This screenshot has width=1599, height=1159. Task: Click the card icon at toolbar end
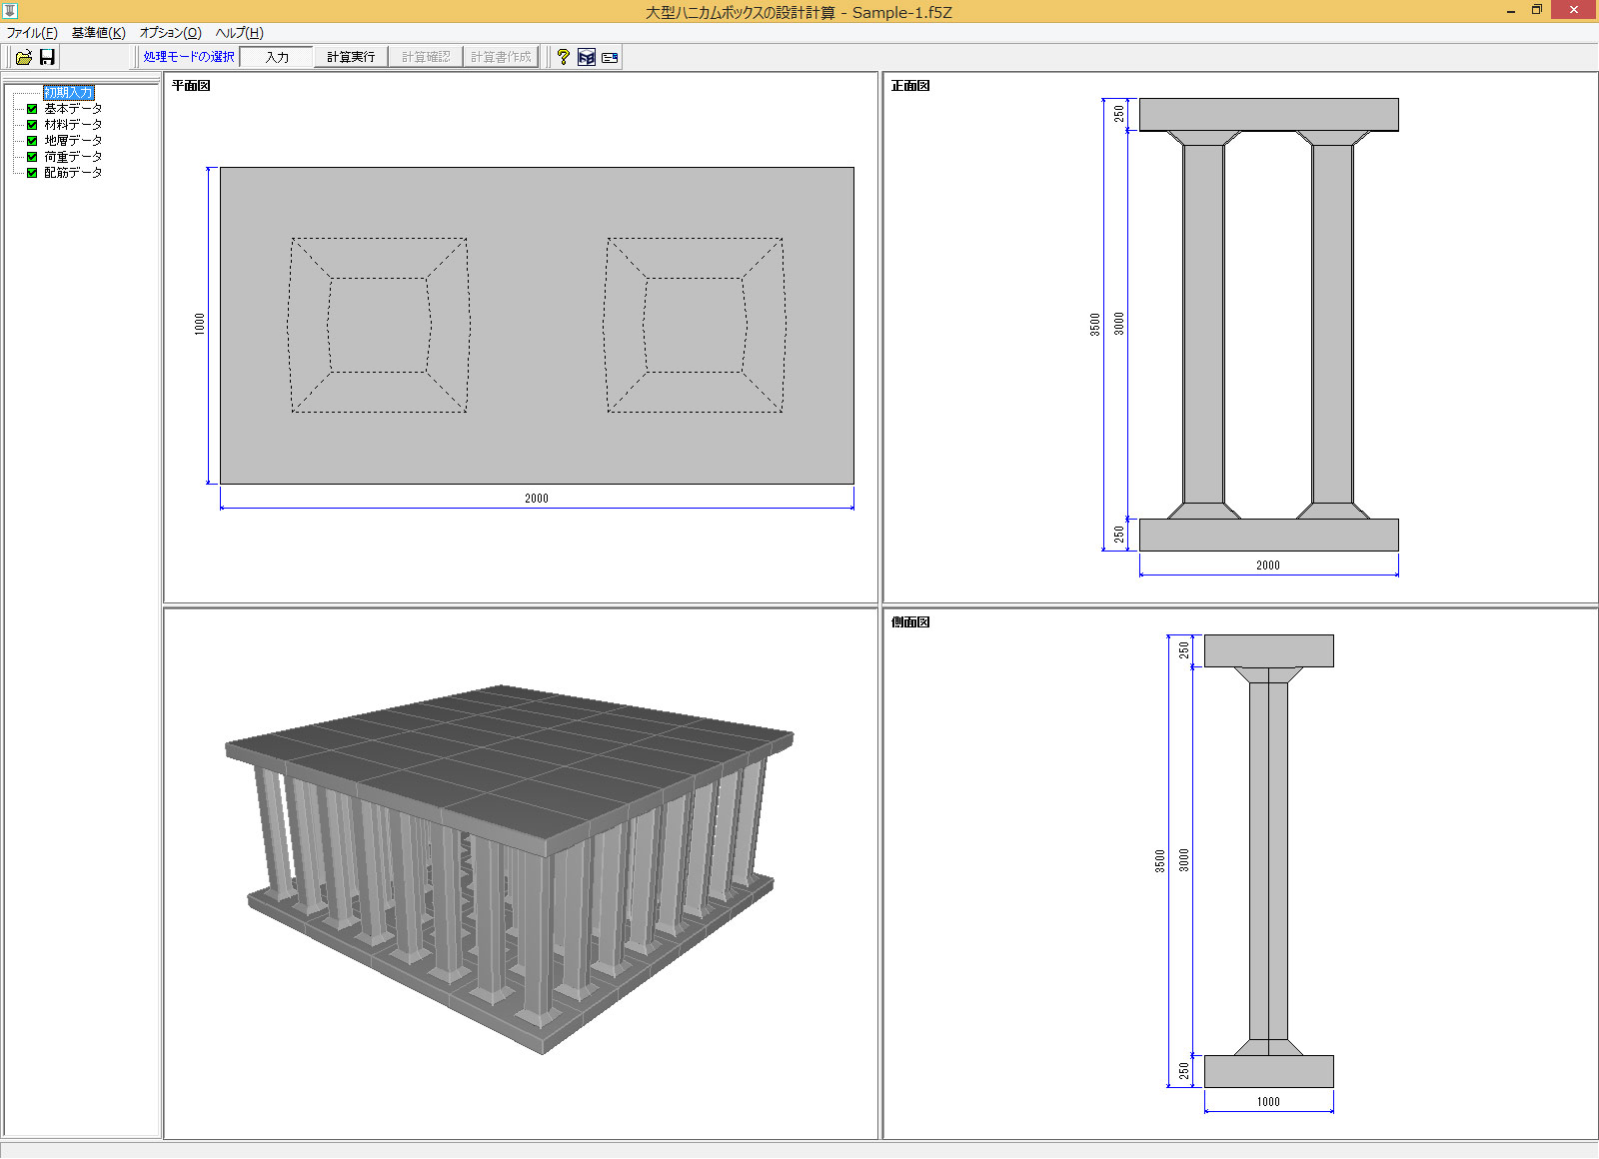610,57
